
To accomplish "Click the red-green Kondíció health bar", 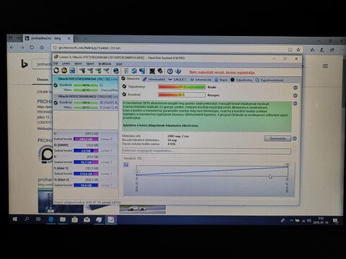I will 182,95.
